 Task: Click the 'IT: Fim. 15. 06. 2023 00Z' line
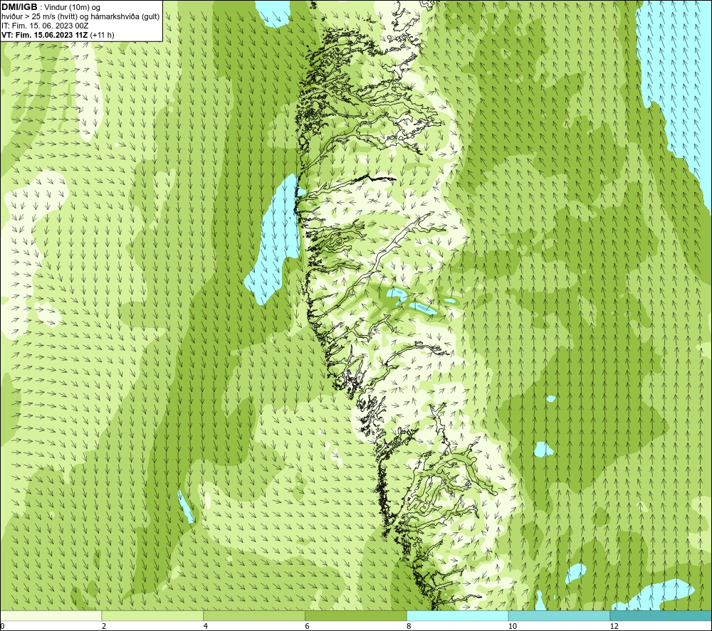point(45,26)
